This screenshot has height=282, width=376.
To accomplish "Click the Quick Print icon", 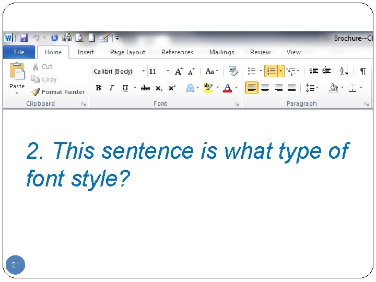I will coord(67,38).
